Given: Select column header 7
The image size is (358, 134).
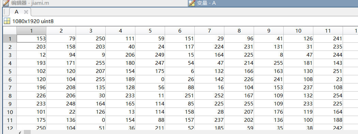Looking at the screenshot, I should click(210, 31).
